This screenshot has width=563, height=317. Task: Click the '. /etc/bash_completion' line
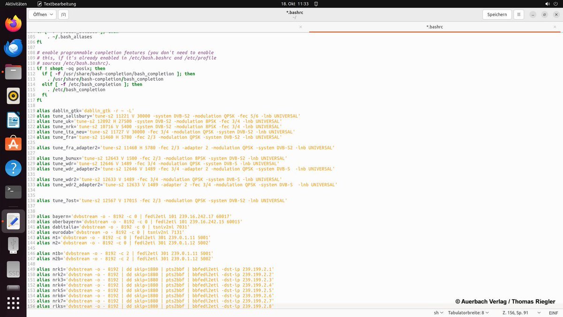76,90
